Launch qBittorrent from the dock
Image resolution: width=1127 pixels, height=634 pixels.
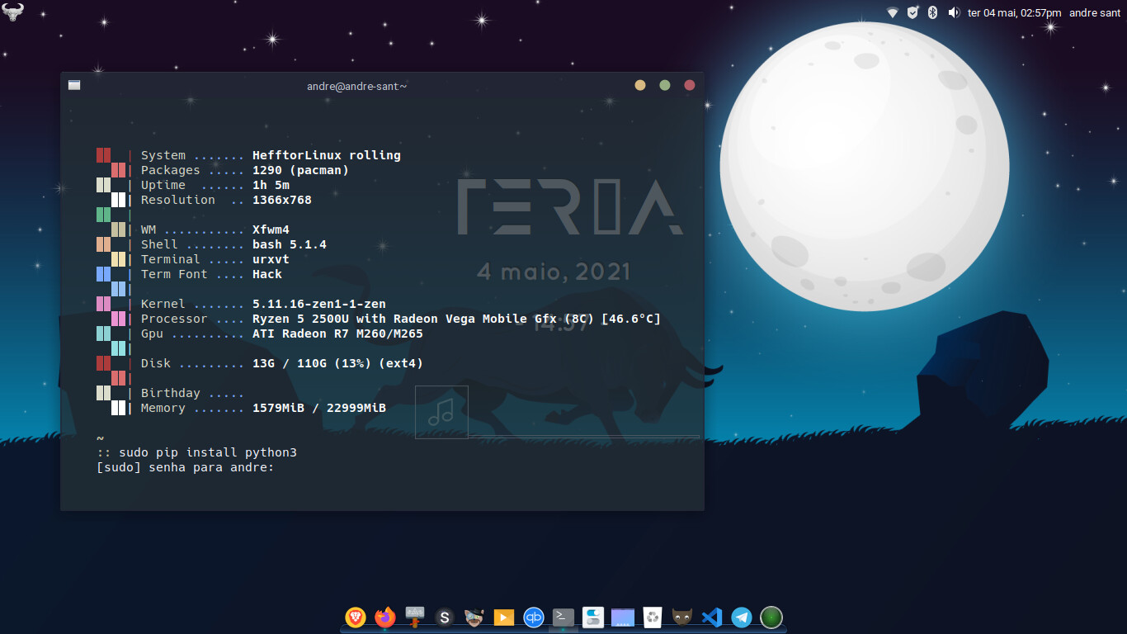[x=534, y=617]
